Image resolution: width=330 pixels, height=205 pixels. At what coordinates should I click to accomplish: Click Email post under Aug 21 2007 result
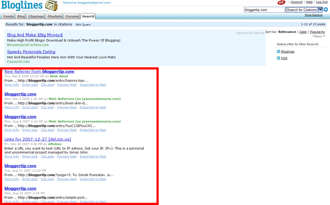(x=30, y=179)
